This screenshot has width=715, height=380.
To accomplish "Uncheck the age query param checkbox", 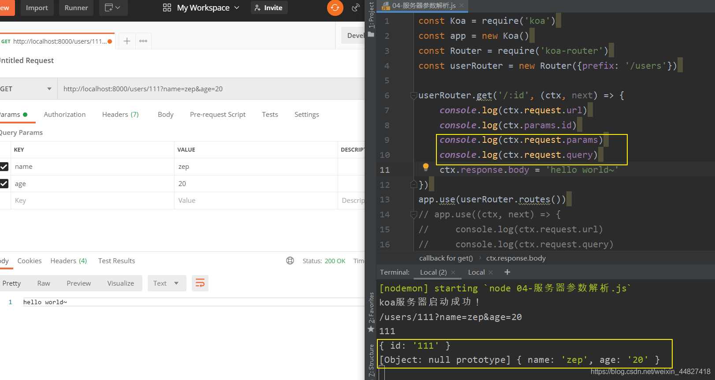I will click(x=4, y=183).
